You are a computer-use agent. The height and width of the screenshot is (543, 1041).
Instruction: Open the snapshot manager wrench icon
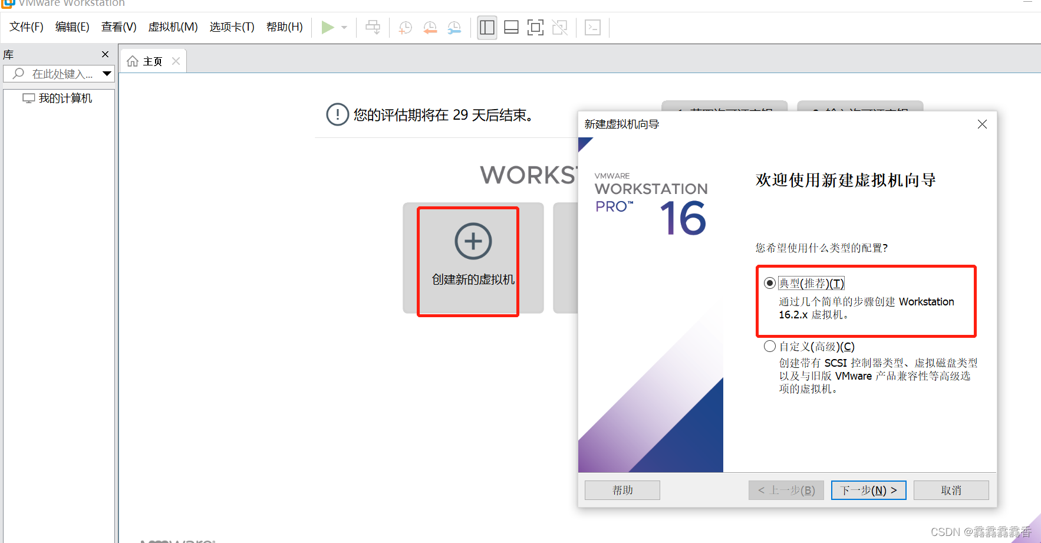454,27
